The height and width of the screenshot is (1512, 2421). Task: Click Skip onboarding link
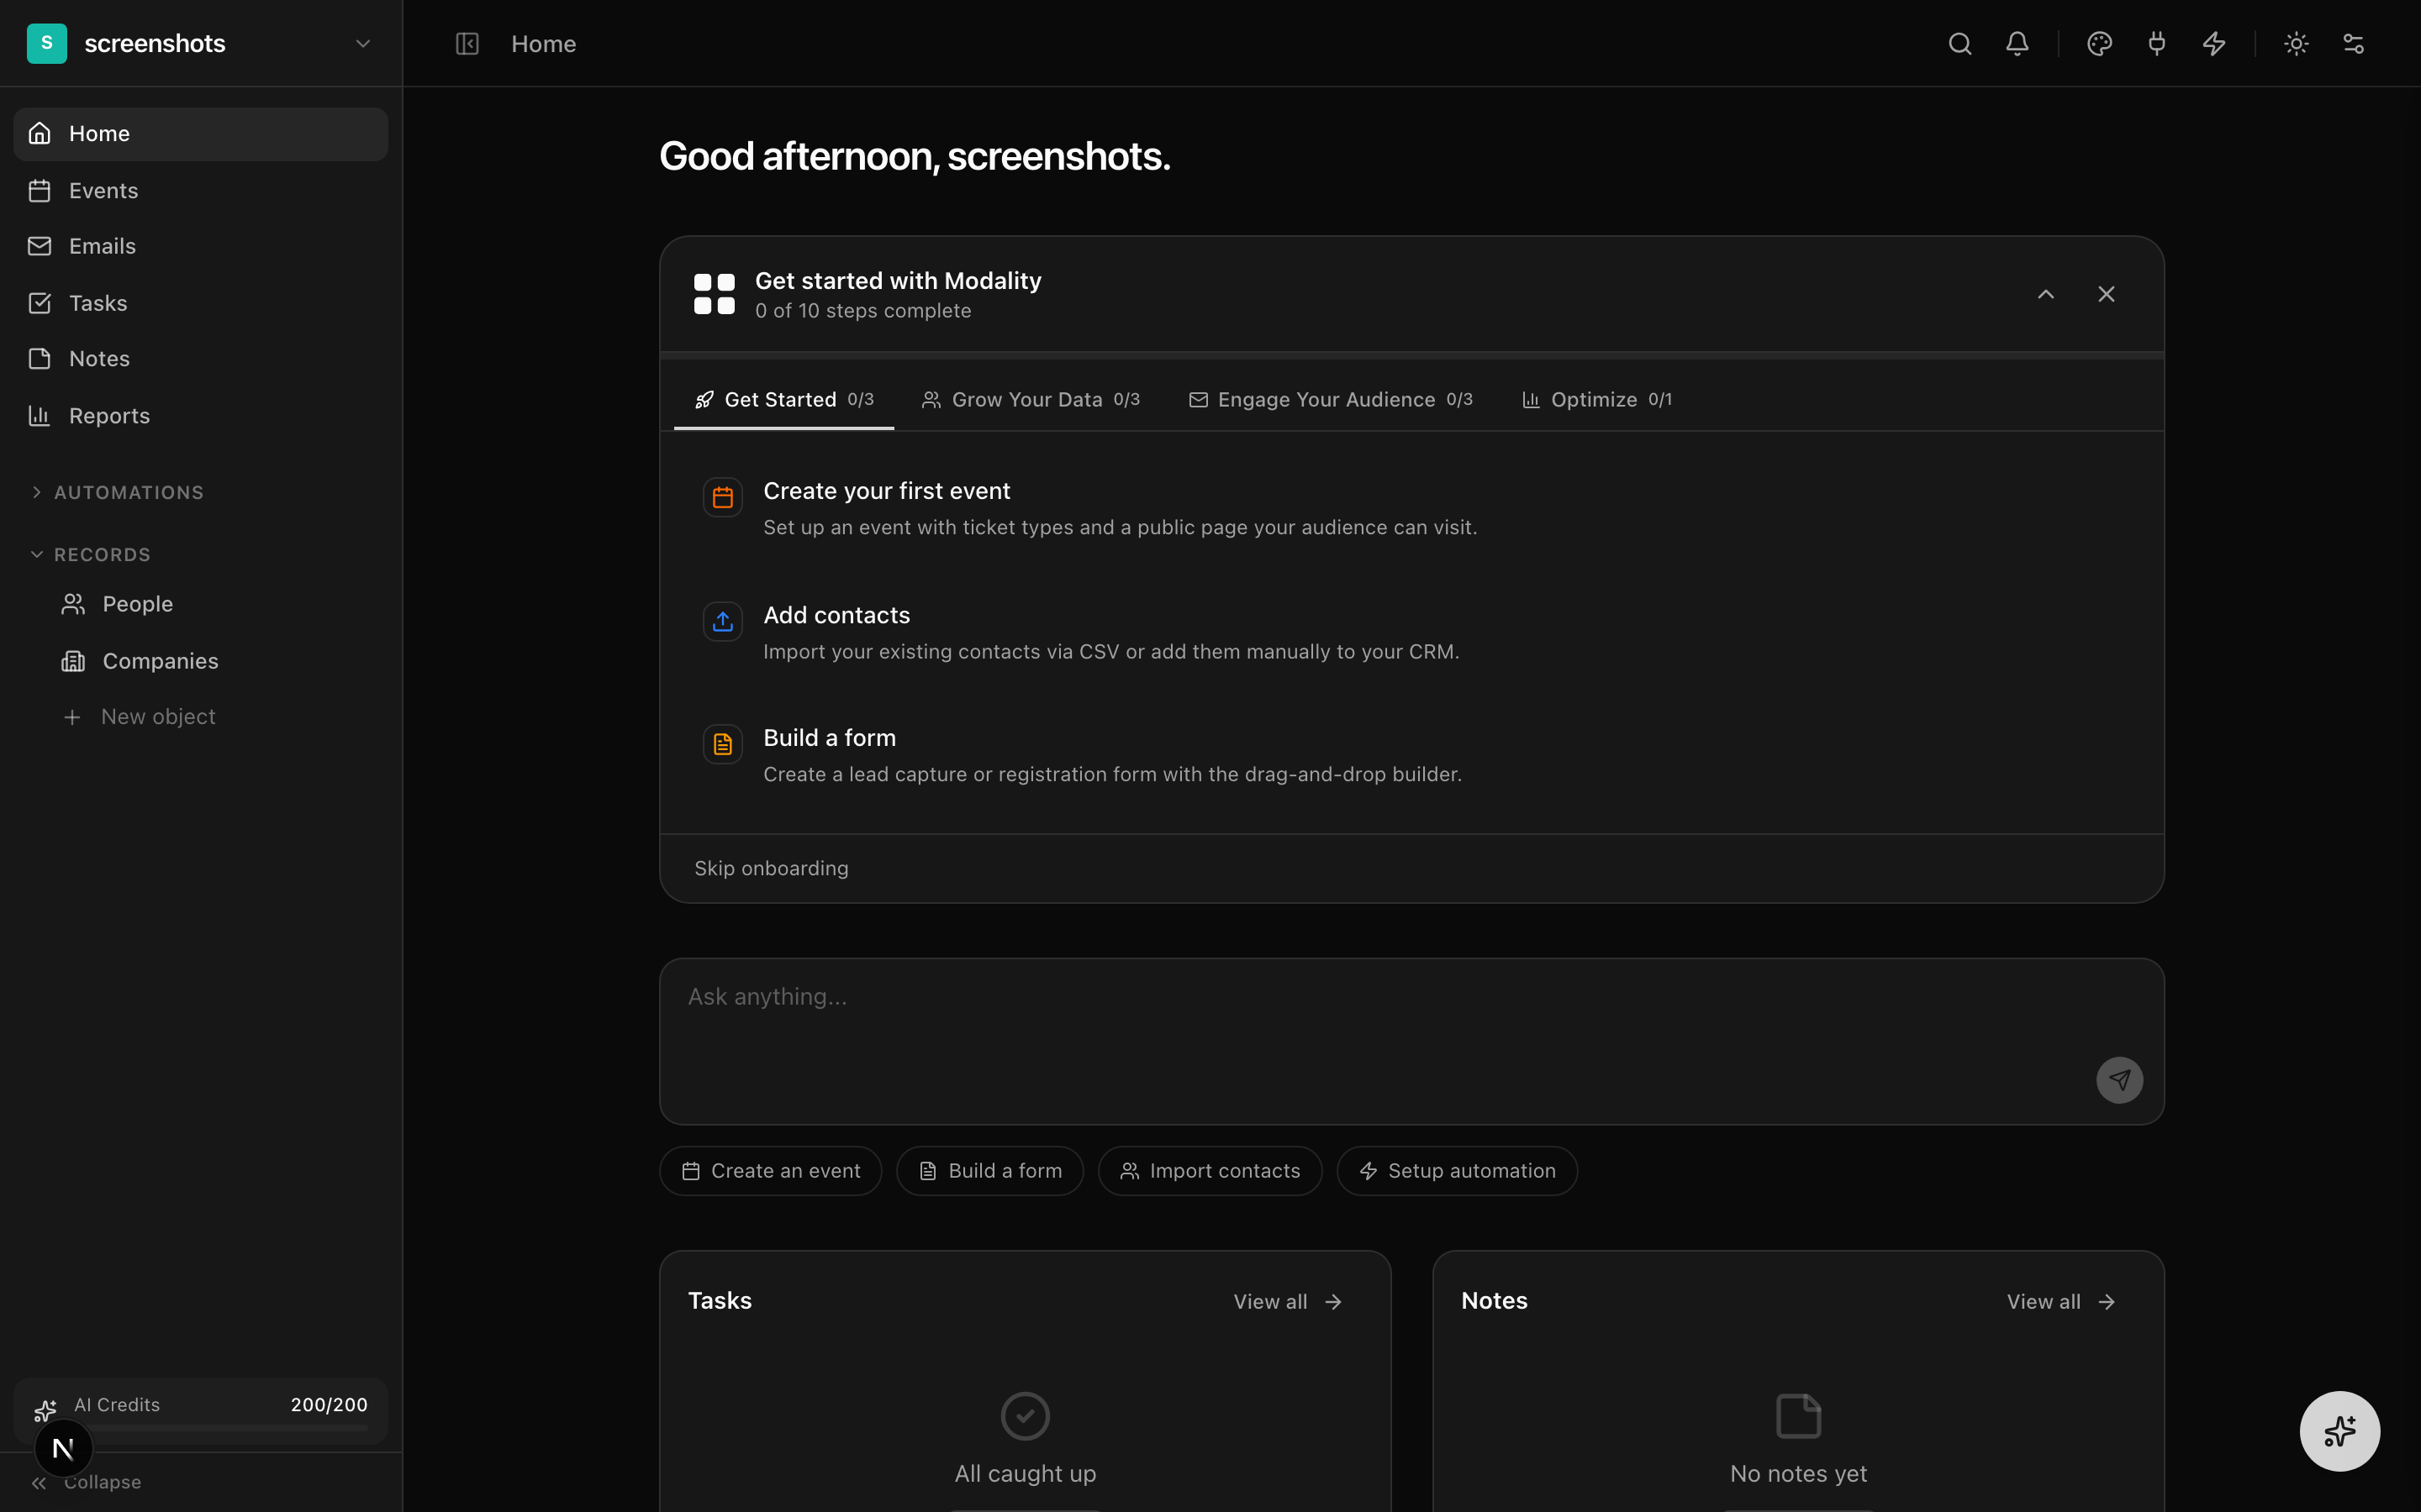point(770,868)
